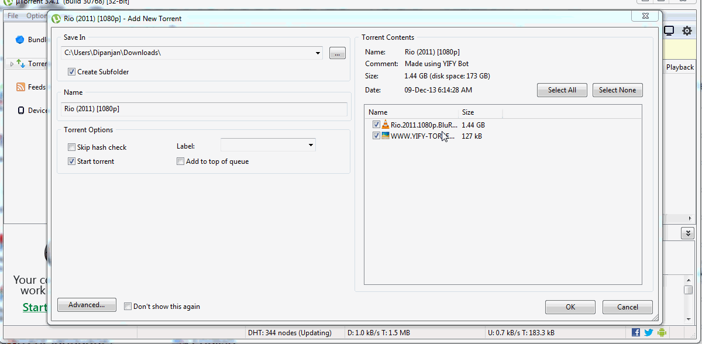This screenshot has width=702, height=344.
Task: Check Add to top of queue
Action: point(180,161)
